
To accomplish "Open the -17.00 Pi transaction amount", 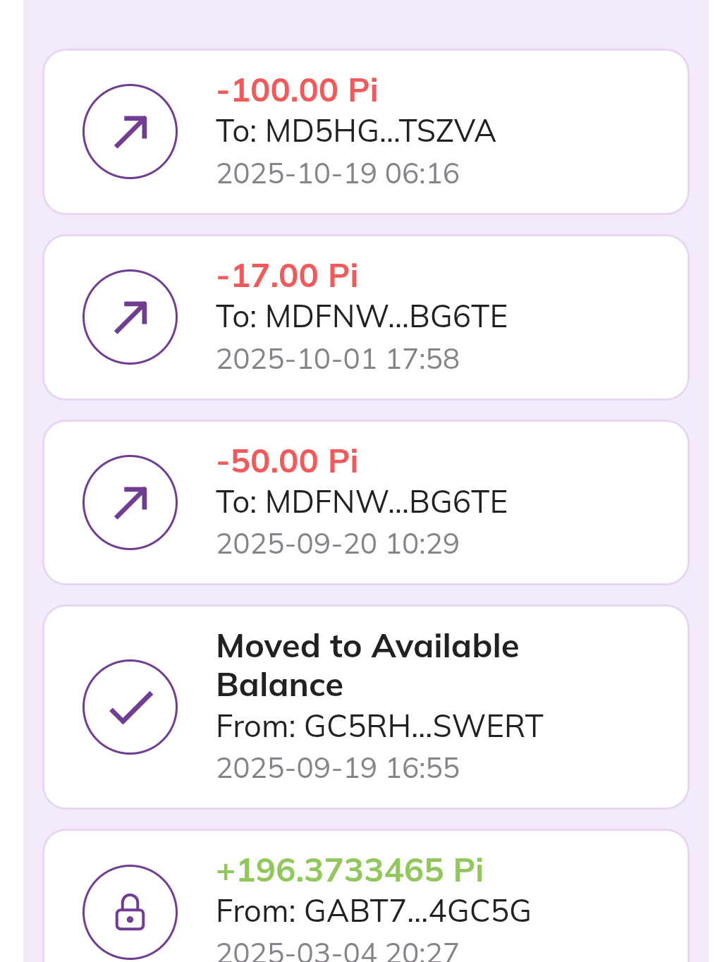I will pyautogui.click(x=287, y=276).
